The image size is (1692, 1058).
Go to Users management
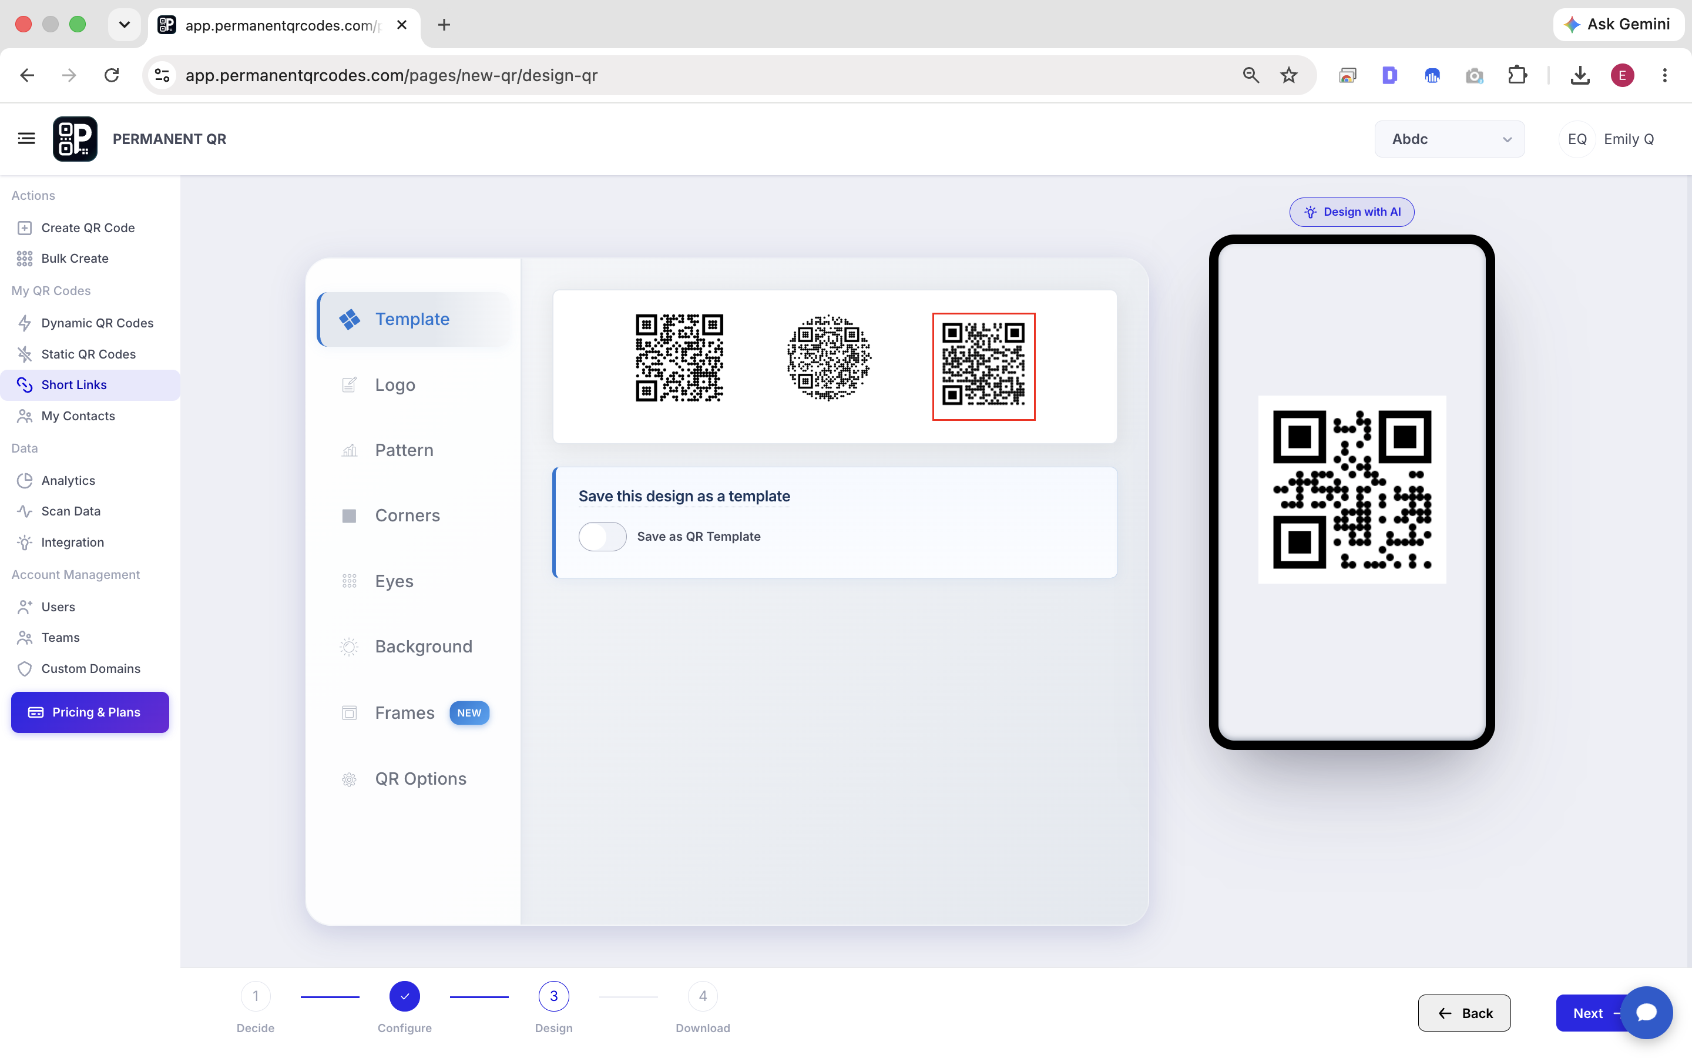click(58, 607)
